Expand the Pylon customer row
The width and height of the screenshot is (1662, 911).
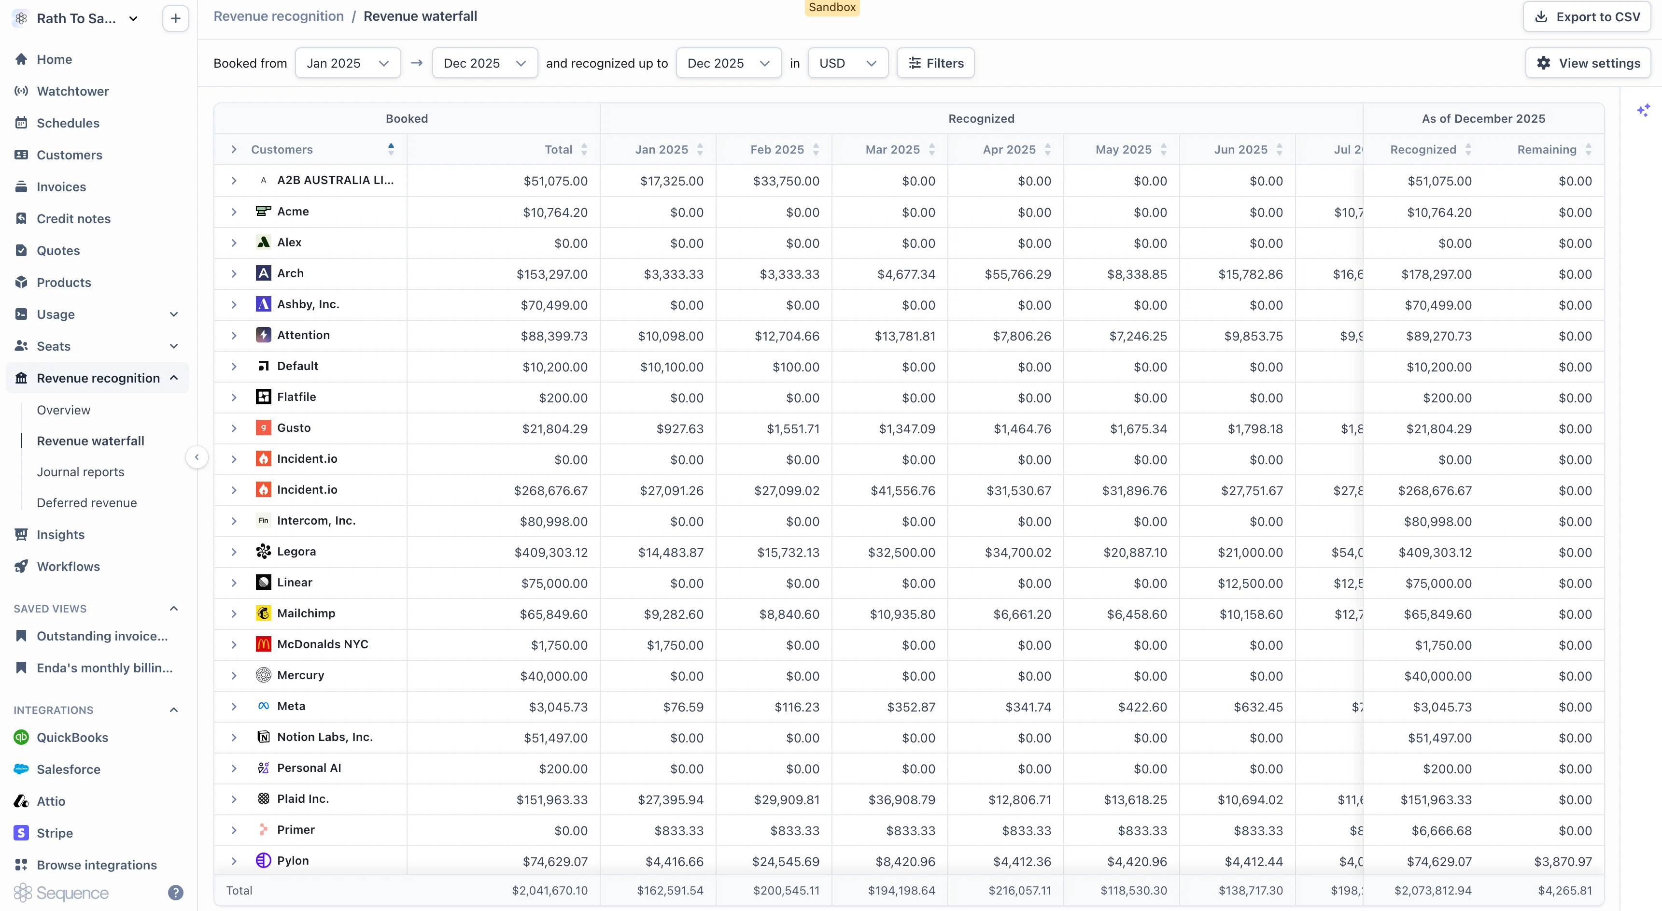tap(234, 861)
